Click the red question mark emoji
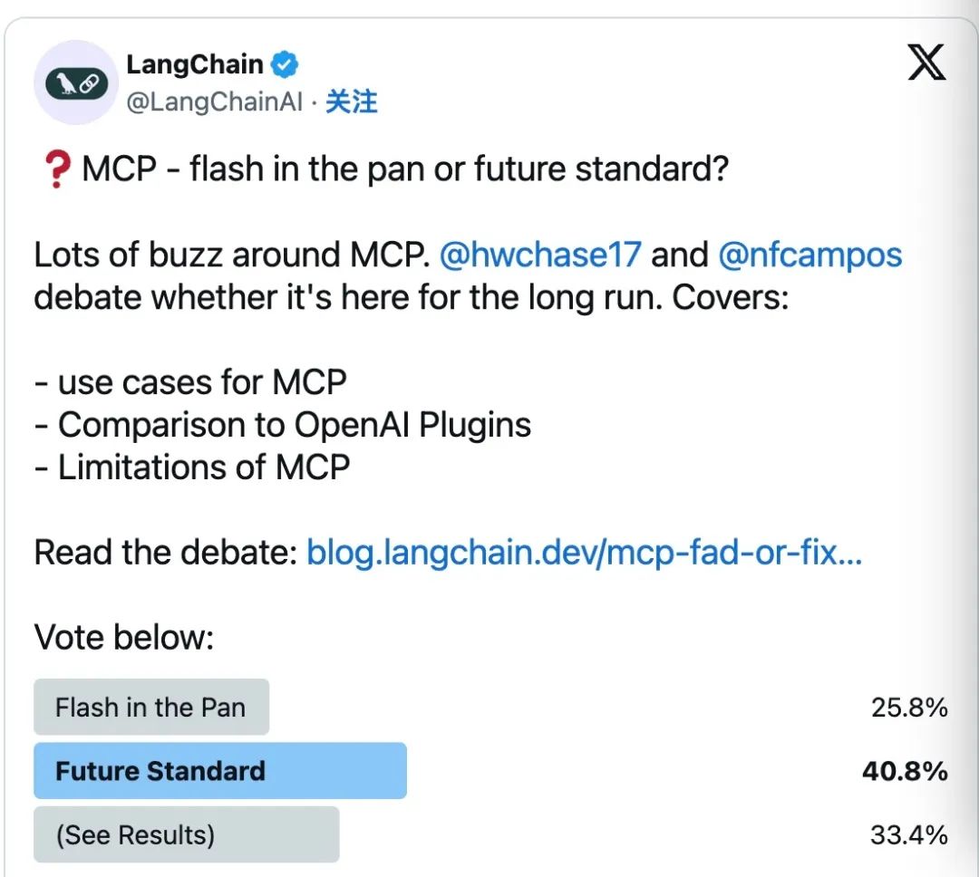 [x=56, y=169]
